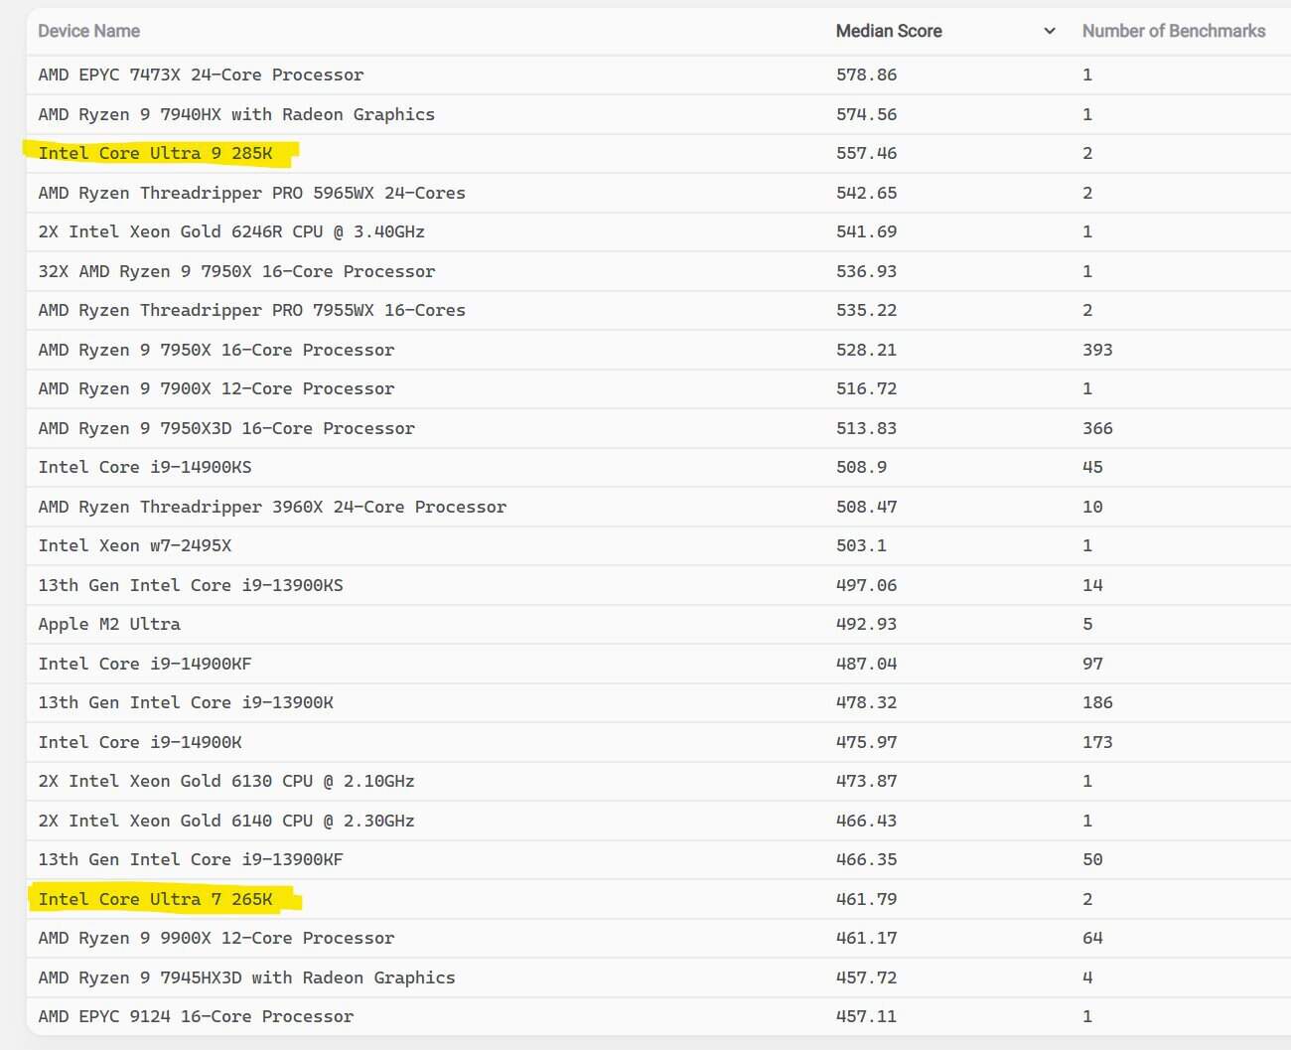Click median score 541.69
Image resolution: width=1291 pixels, height=1050 pixels.
click(866, 231)
